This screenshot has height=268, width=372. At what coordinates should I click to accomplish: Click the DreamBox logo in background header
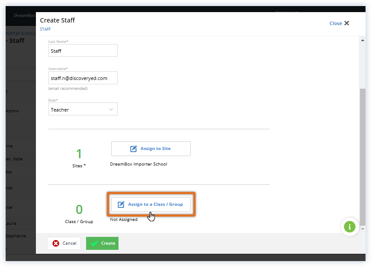click(x=25, y=16)
